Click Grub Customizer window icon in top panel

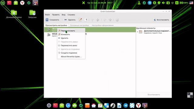click(x=35, y=3)
